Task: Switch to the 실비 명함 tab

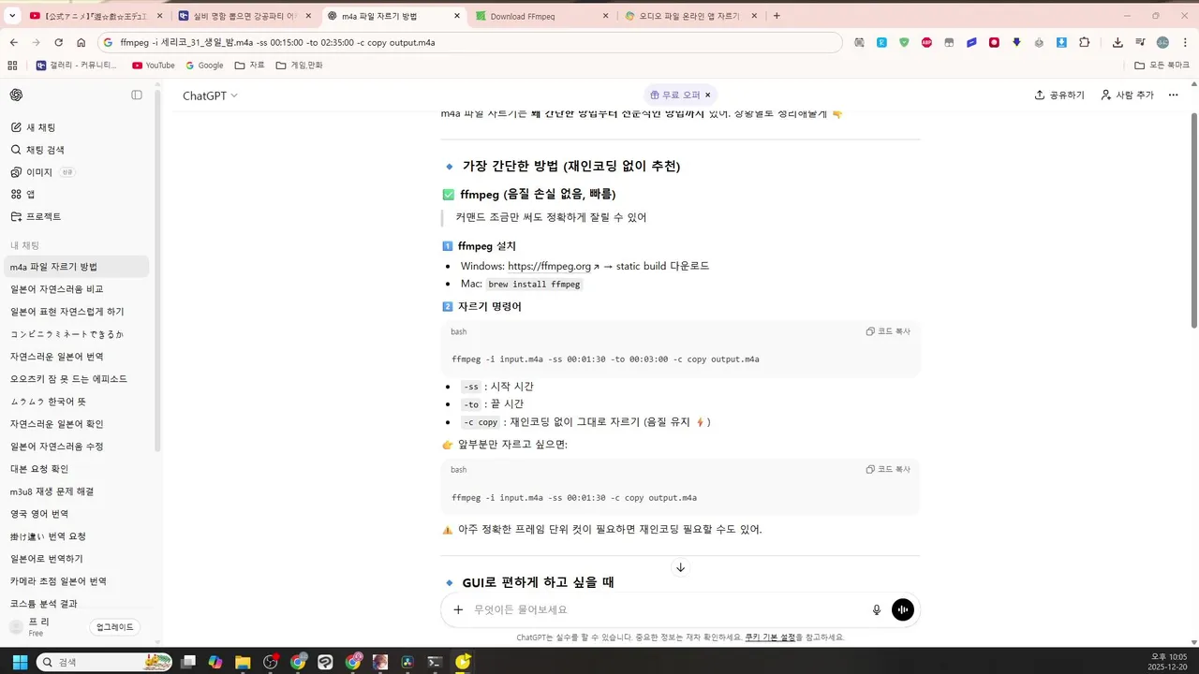Action: tap(244, 16)
